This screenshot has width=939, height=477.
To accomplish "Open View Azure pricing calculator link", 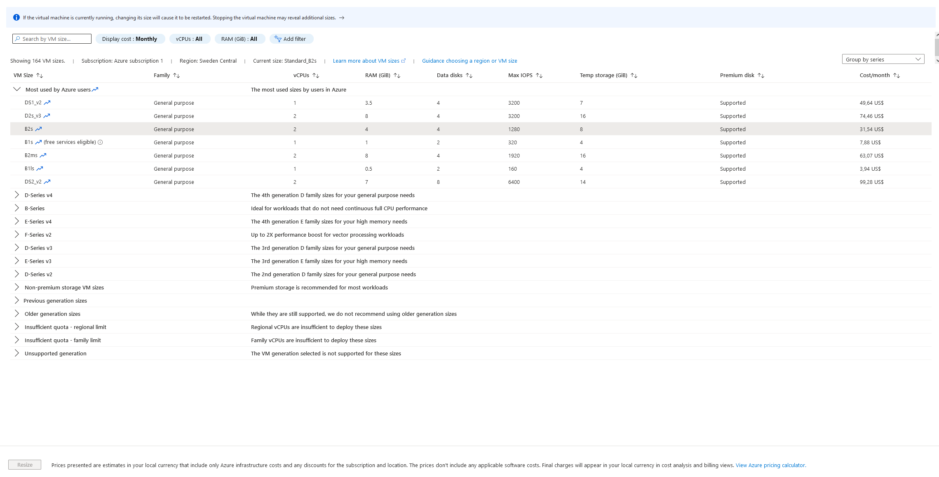I will 770,465.
